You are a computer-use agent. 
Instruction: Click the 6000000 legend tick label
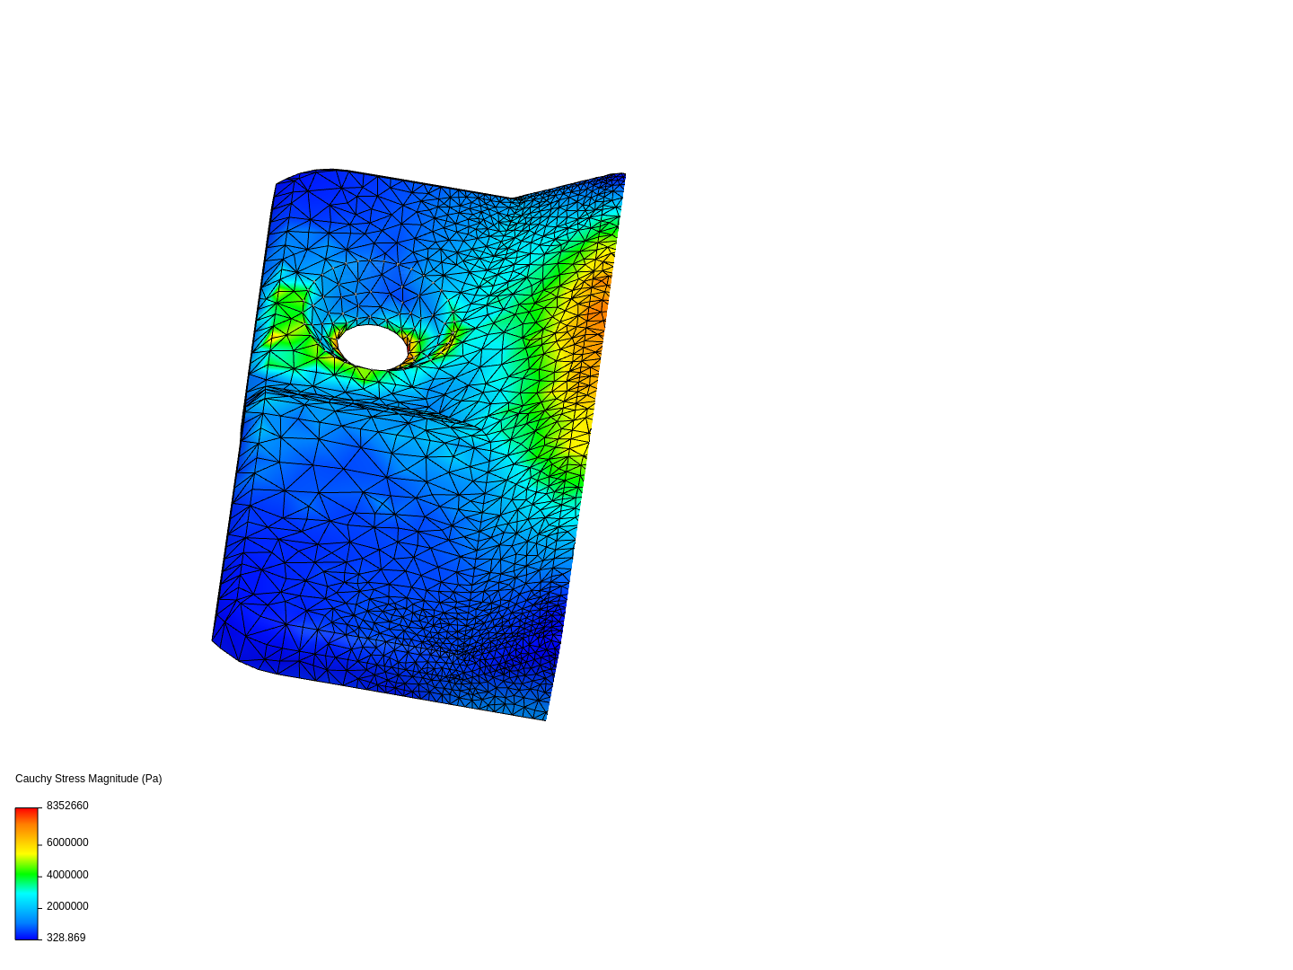coord(67,842)
